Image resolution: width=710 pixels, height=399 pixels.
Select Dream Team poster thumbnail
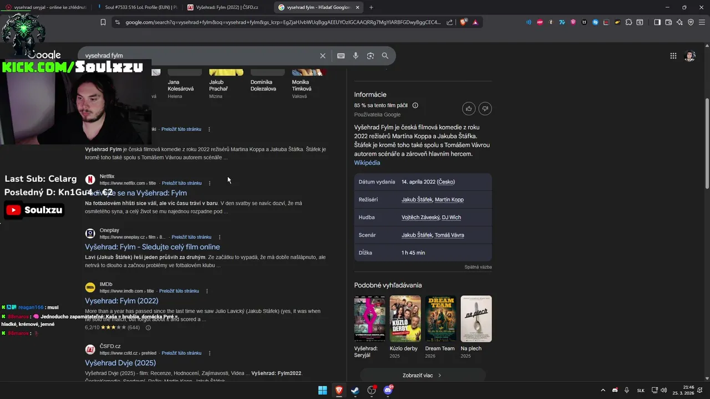(x=440, y=319)
